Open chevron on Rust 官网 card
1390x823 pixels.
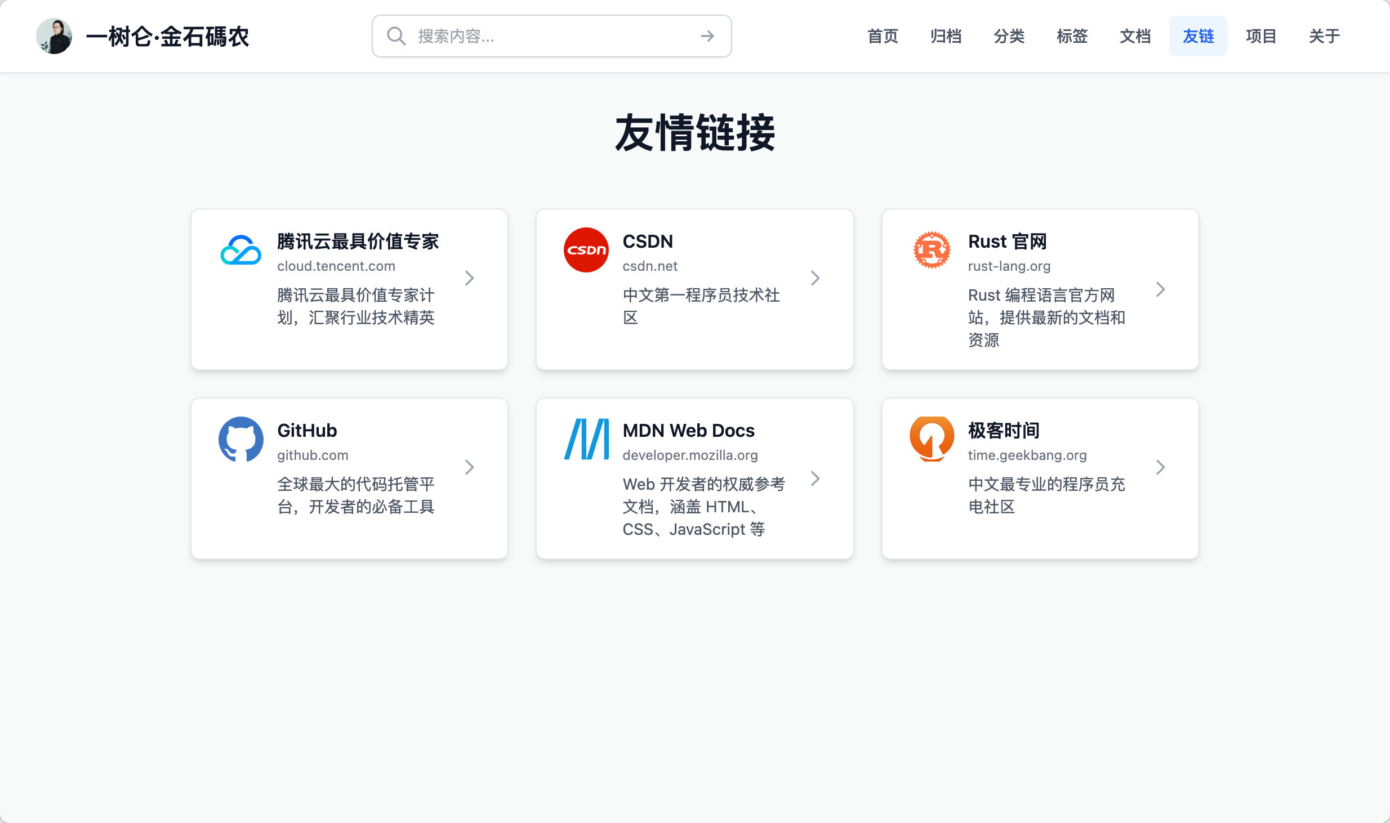click(x=1160, y=289)
